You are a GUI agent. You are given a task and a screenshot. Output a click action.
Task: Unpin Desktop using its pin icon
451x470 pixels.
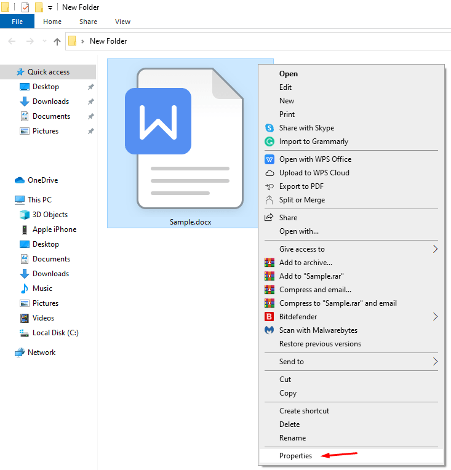[90, 87]
